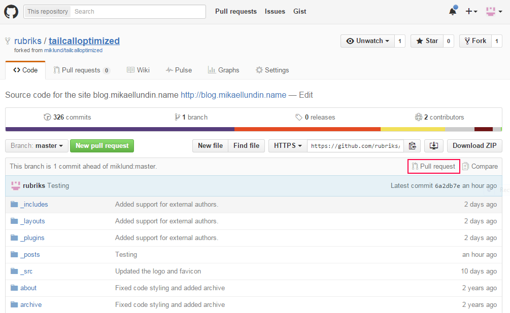The height and width of the screenshot is (313, 510).
Task: Click the clone in desktop icon
Action: (x=434, y=146)
